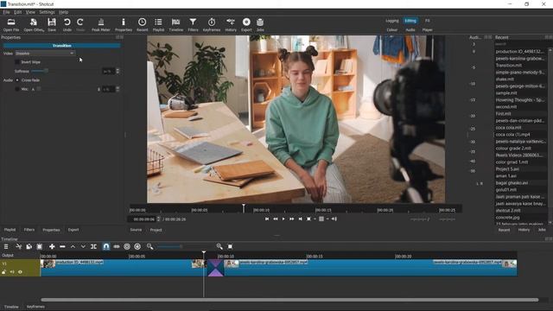Click the Open Other toolbar icon

pyautogui.click(x=34, y=25)
